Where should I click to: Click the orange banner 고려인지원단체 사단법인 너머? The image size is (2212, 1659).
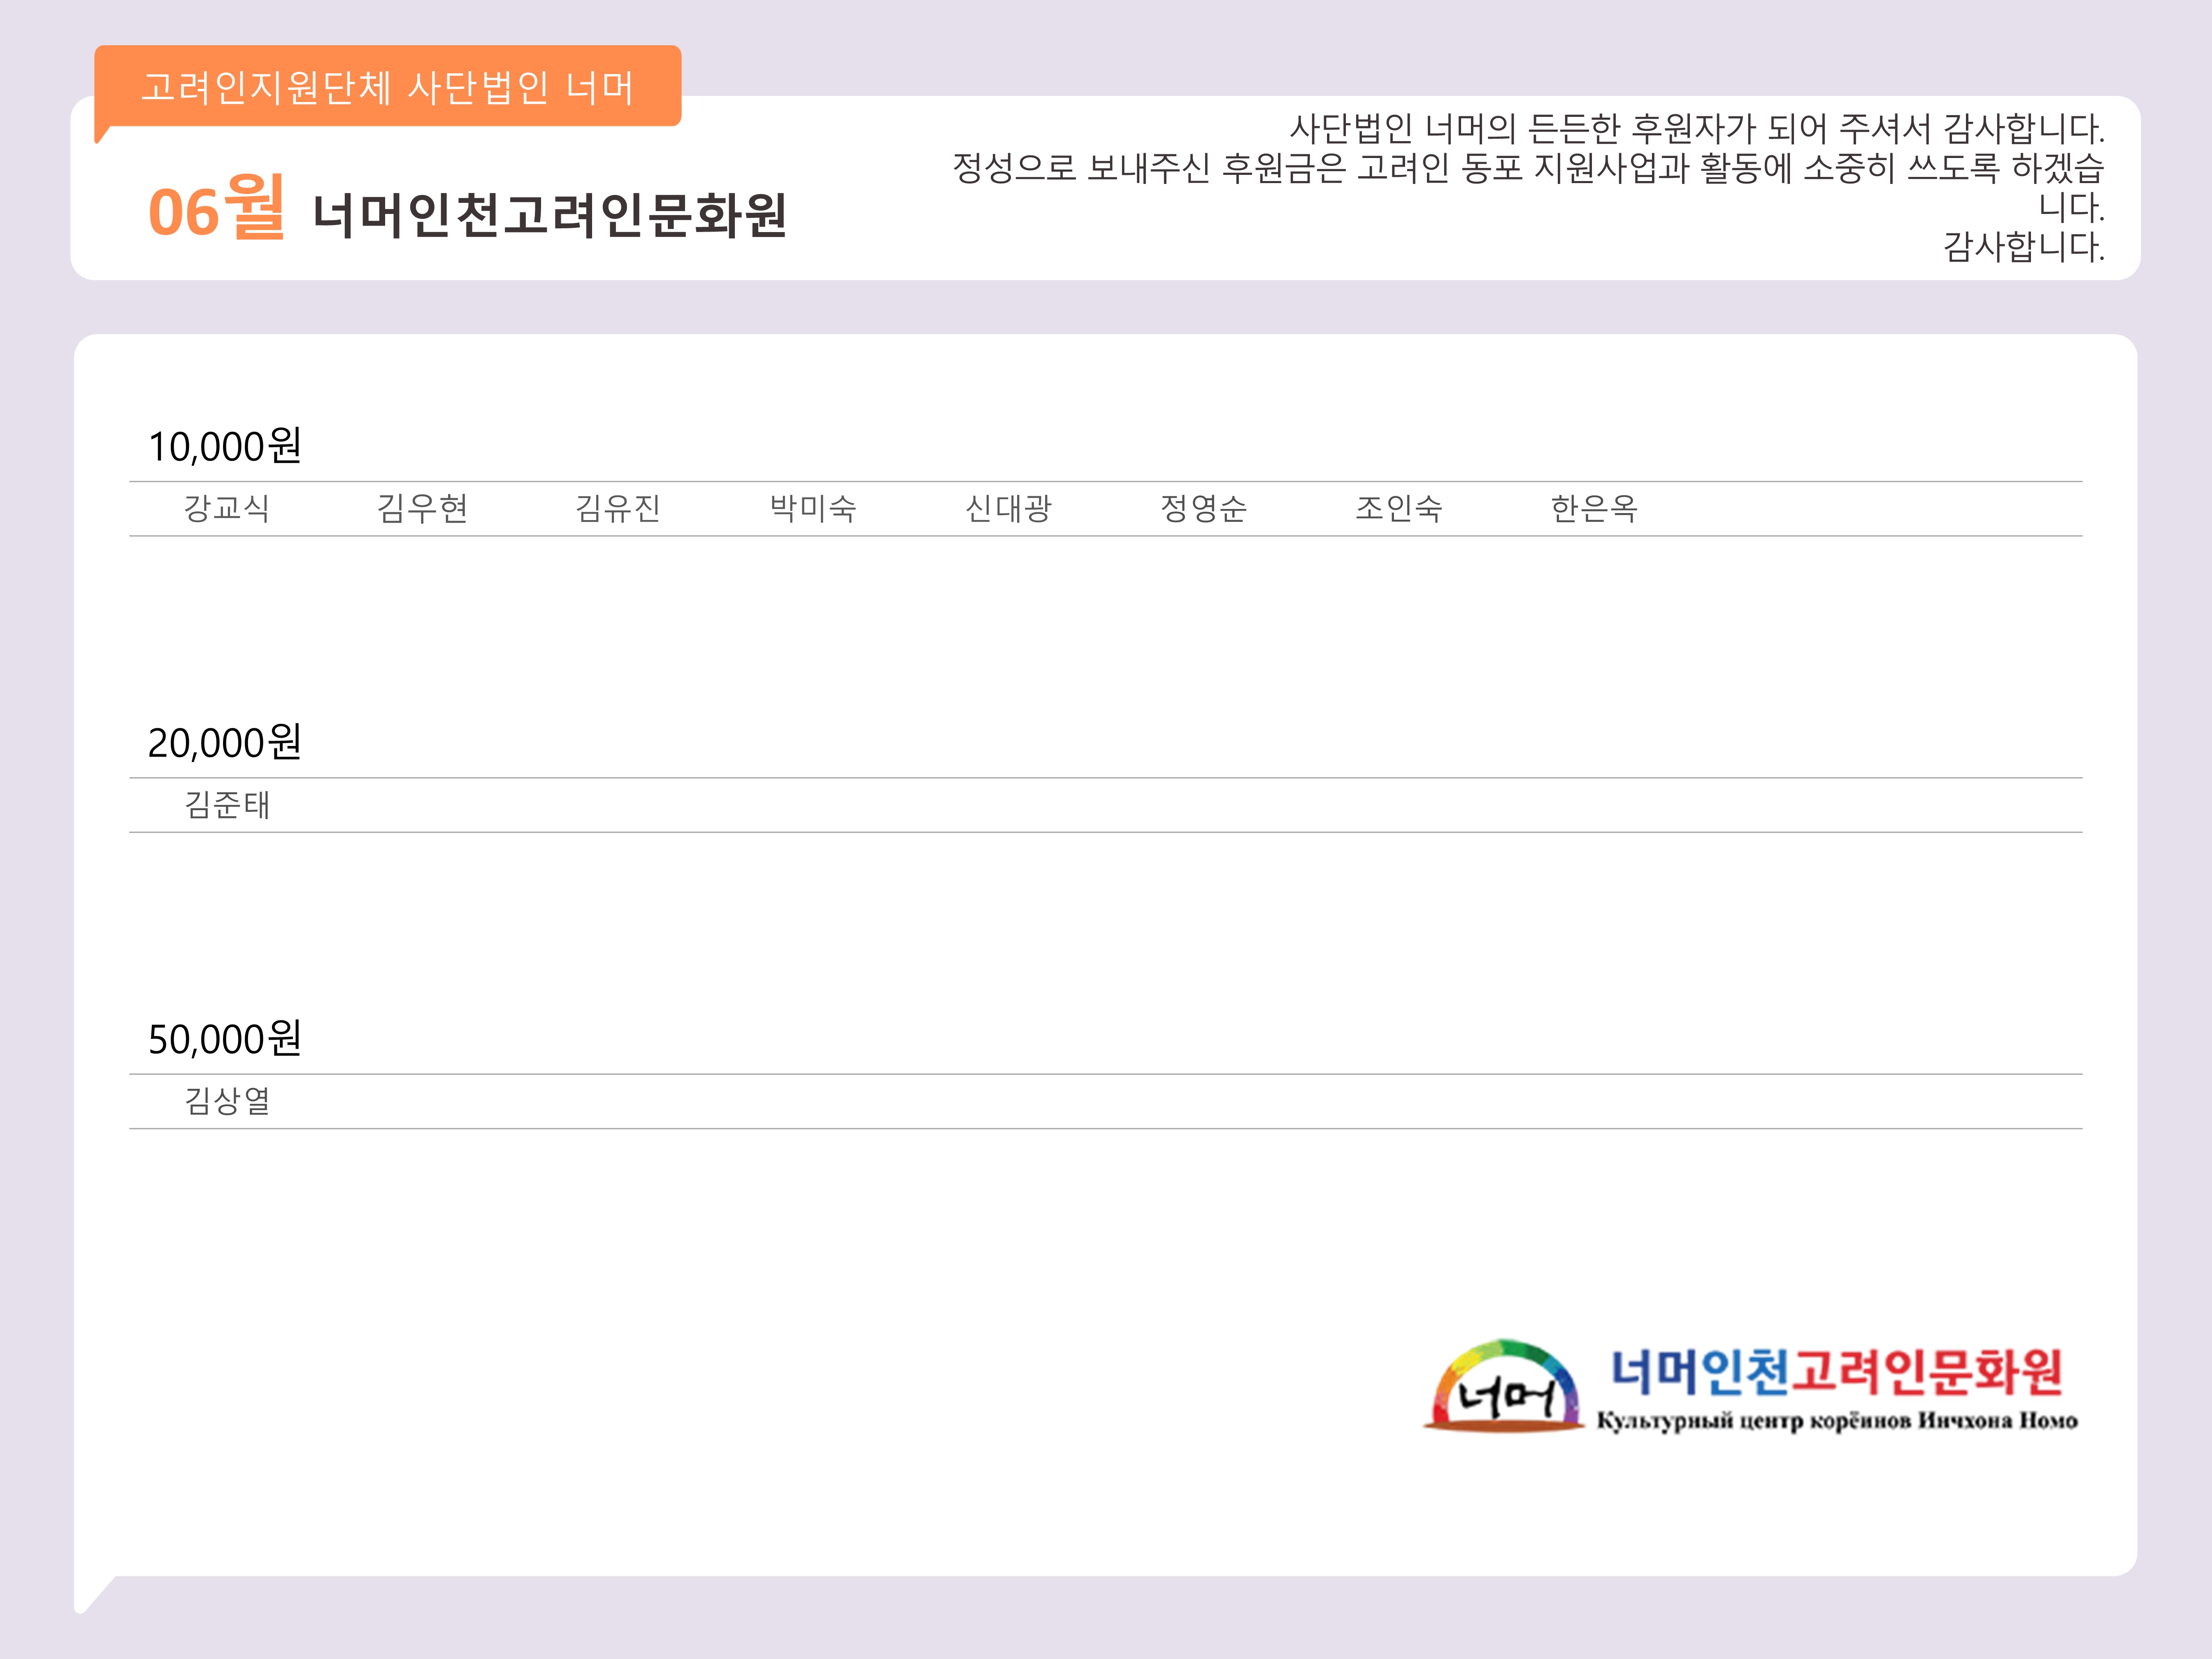pos(388,87)
